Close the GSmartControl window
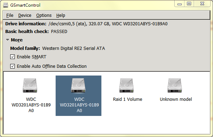 coord(202,4)
